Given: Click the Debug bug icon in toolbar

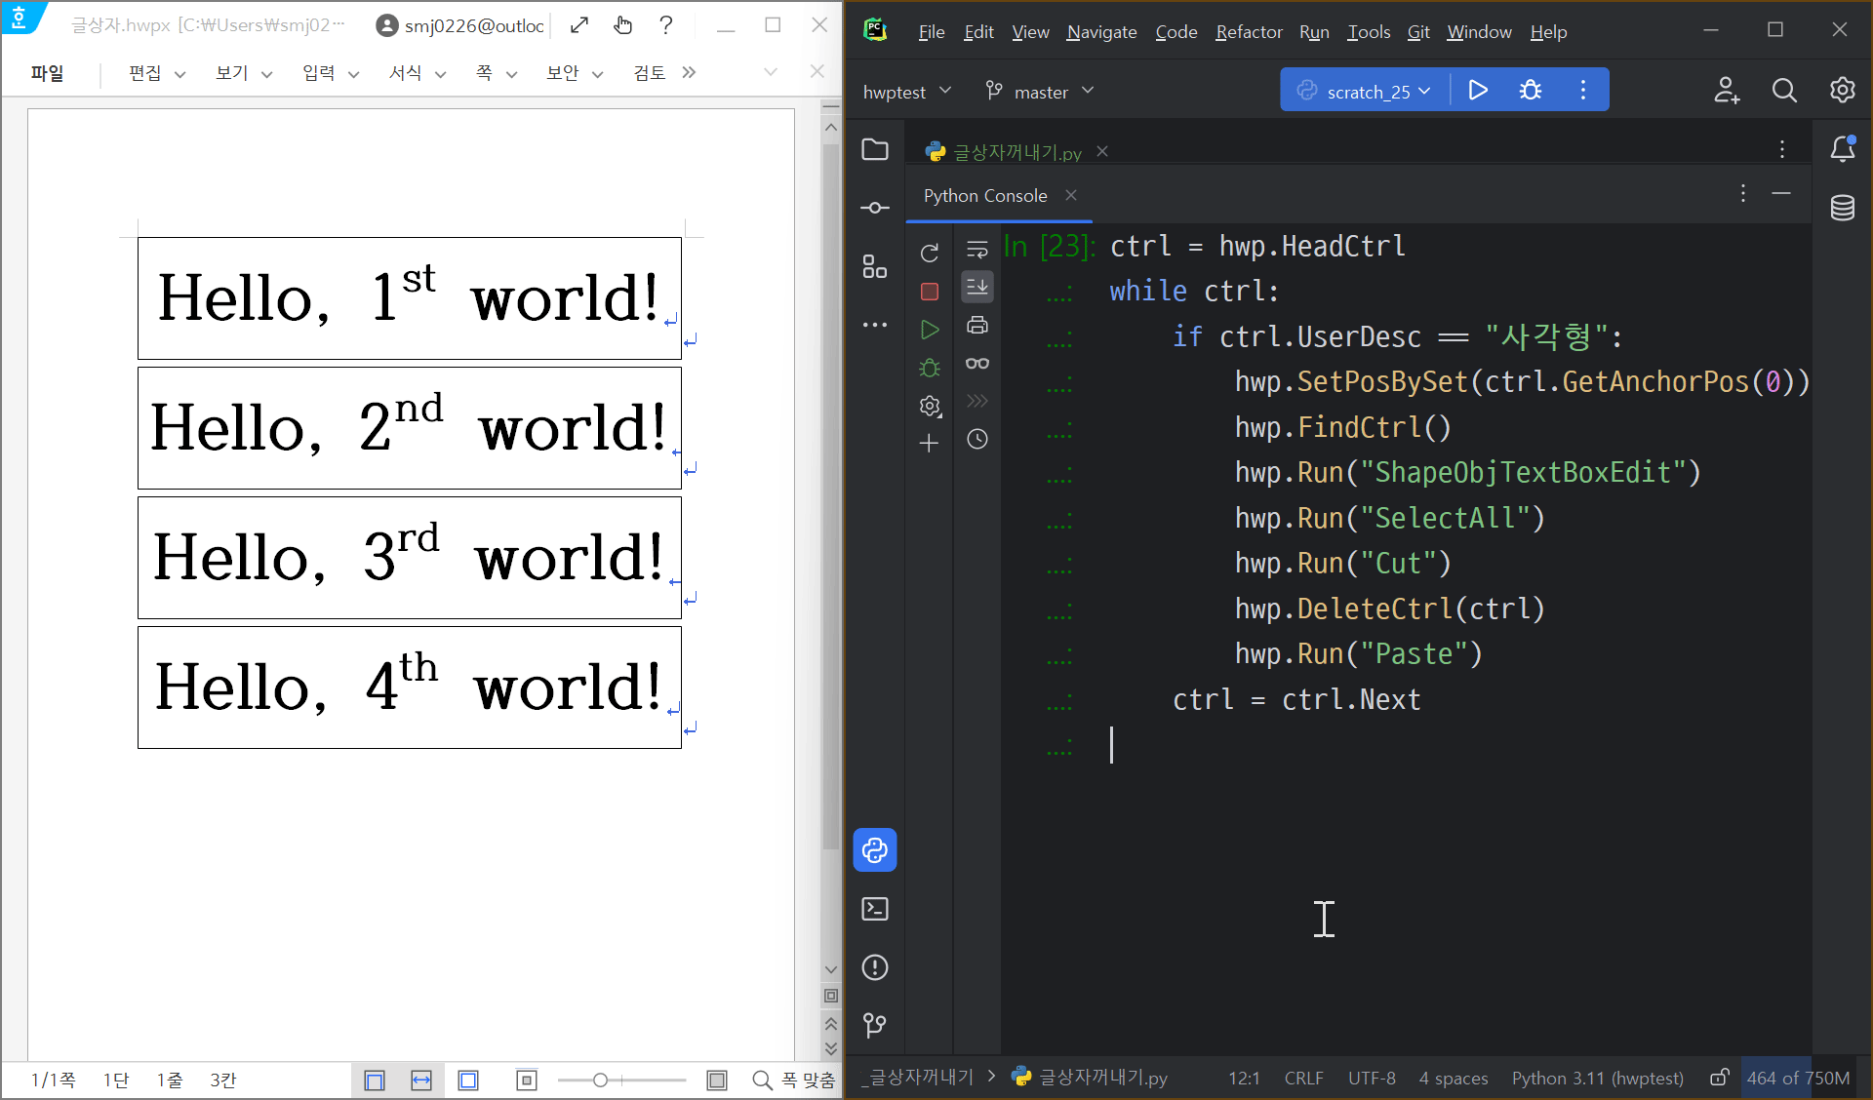Looking at the screenshot, I should 1530,91.
